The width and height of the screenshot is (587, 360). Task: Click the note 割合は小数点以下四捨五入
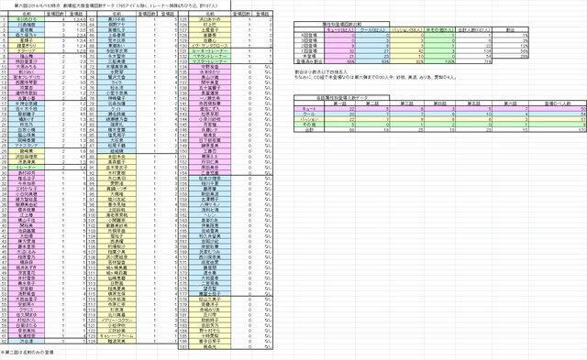[321, 71]
